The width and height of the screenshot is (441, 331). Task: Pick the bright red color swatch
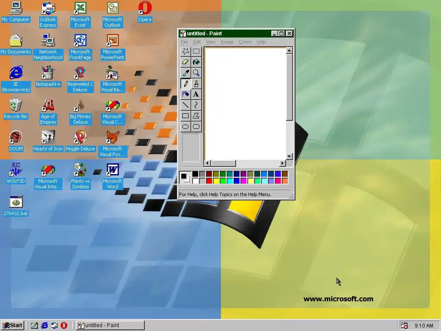click(x=209, y=181)
